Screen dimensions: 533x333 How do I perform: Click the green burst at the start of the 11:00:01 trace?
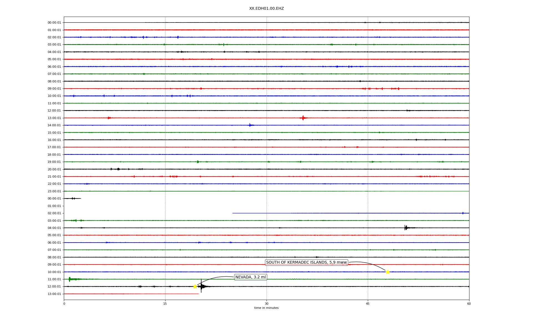point(70,279)
